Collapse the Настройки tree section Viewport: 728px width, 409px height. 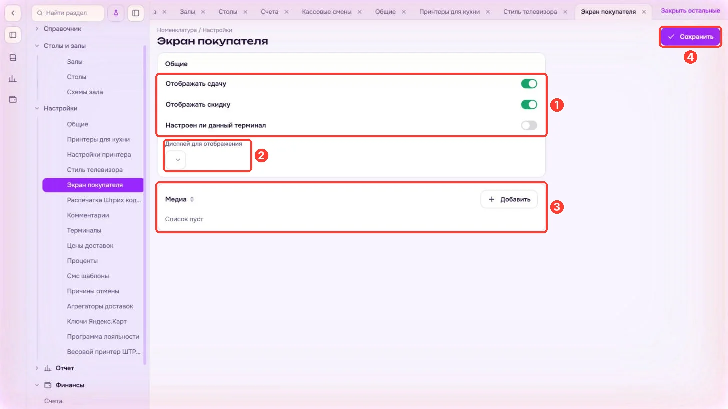tap(37, 108)
